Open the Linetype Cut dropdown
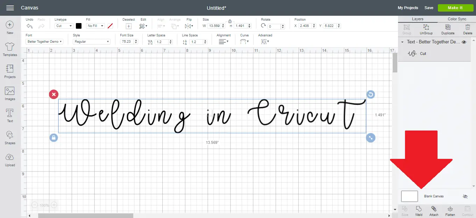The width and height of the screenshot is (476, 218). coord(64,26)
